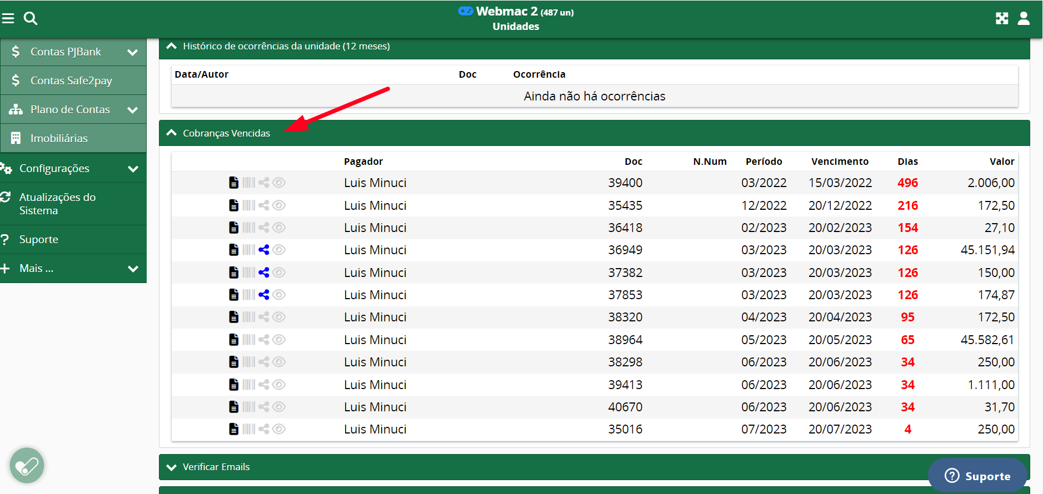This screenshot has width=1043, height=494.
Task: Click period 12/2022 cell
Action: tap(764, 205)
